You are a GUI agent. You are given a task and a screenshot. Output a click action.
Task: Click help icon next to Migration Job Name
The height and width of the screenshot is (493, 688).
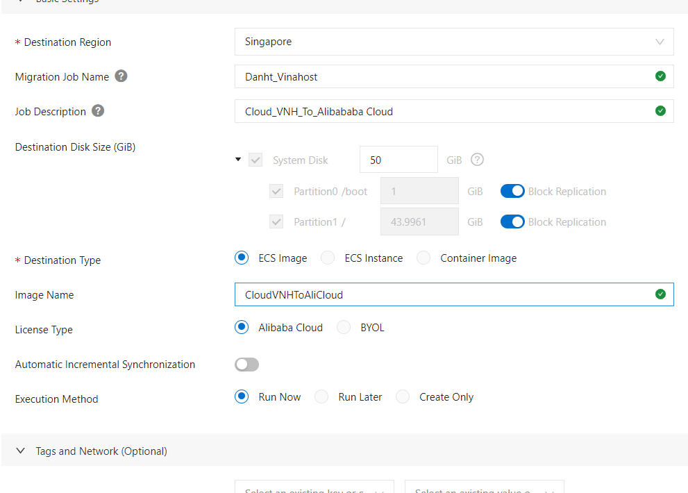[121, 76]
